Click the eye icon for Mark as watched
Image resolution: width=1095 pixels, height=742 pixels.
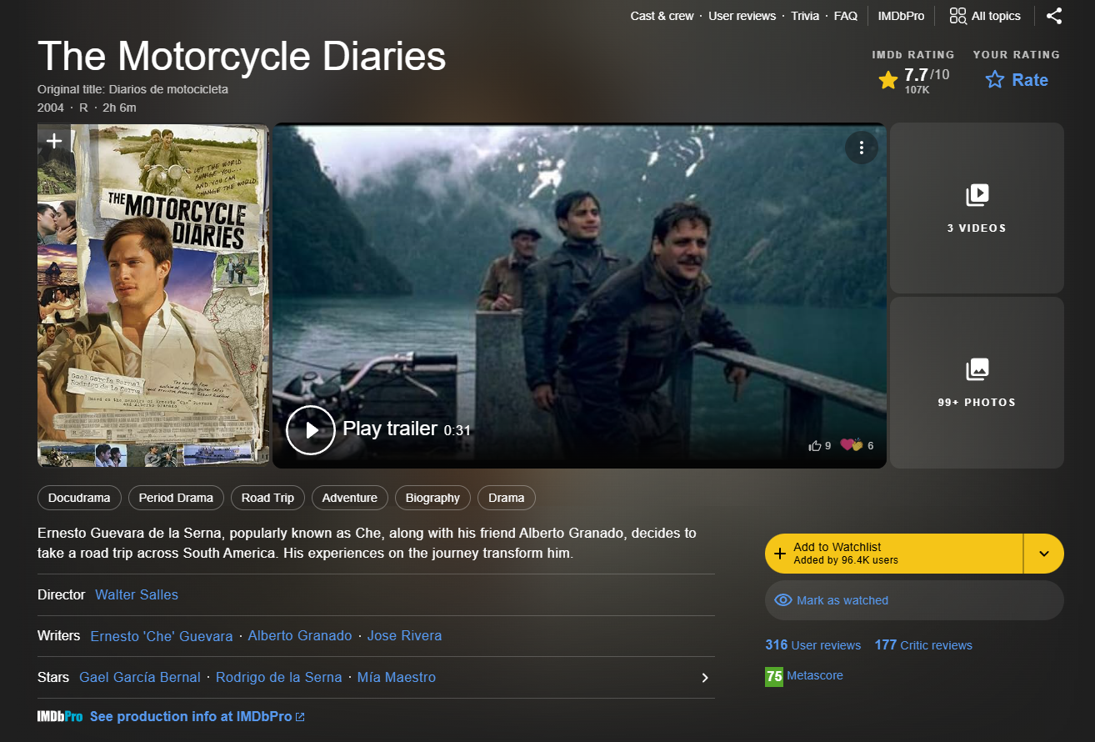pos(783,600)
